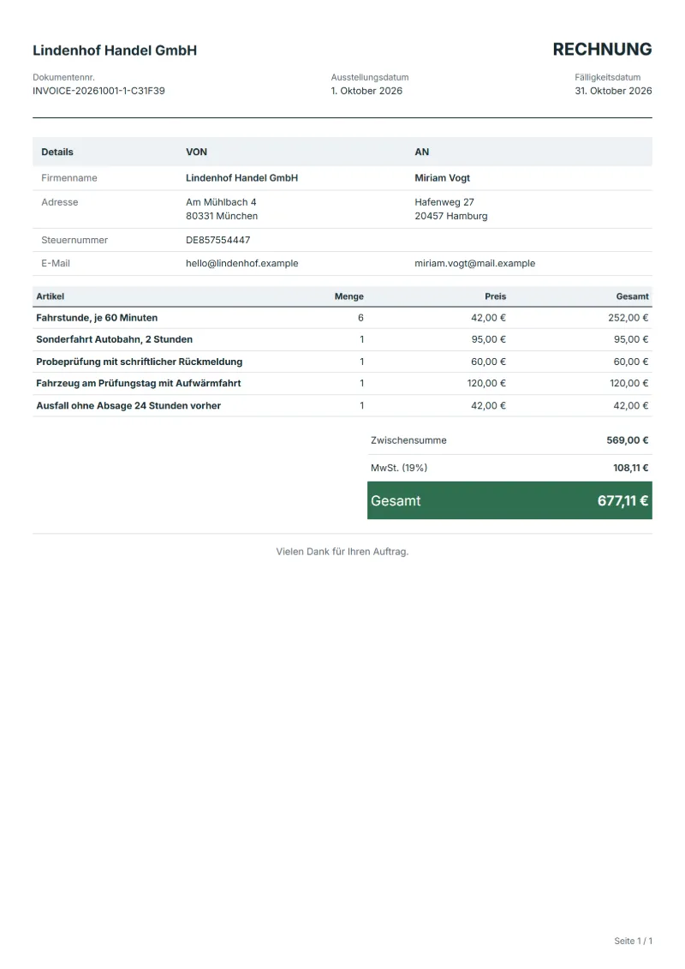Click sender company name in the Firmenname row

[242, 178]
